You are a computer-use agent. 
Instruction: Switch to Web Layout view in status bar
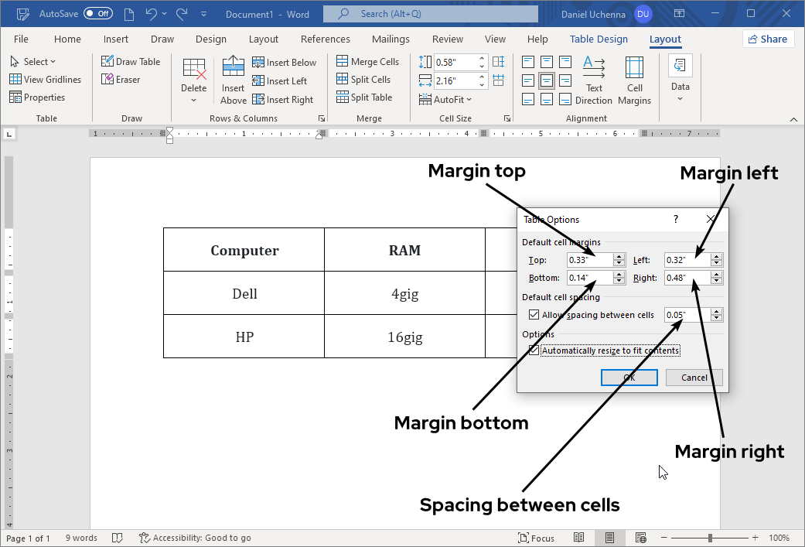640,537
